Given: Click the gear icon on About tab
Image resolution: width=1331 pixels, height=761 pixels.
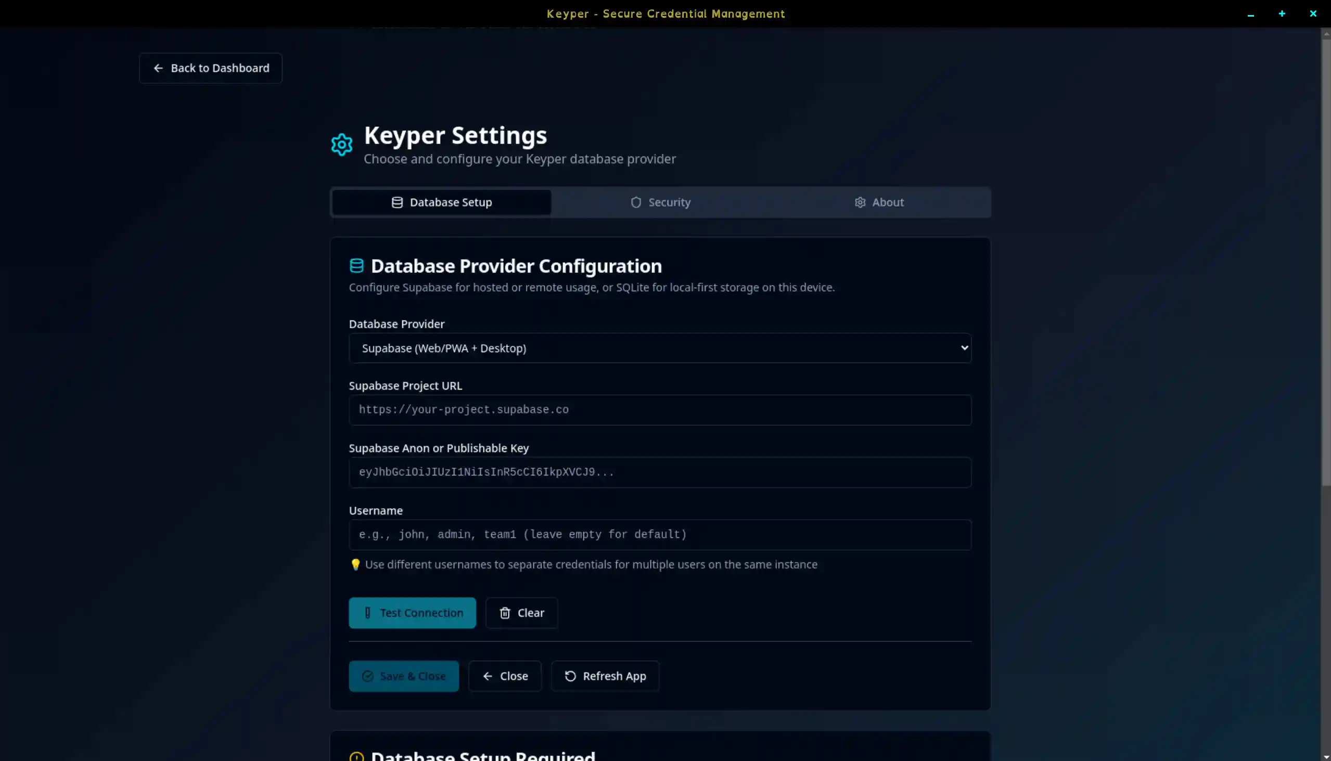Looking at the screenshot, I should pos(861,202).
